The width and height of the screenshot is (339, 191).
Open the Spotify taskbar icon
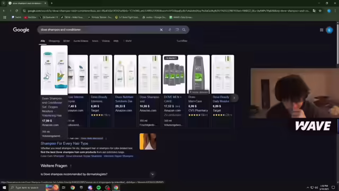click(x=99, y=187)
